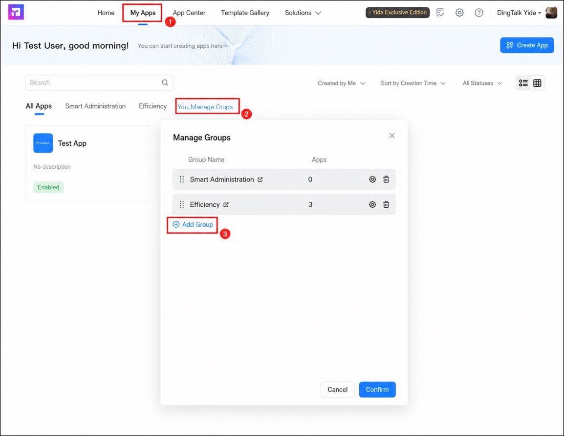
Task: Click the search magnifier icon
Action: click(165, 82)
